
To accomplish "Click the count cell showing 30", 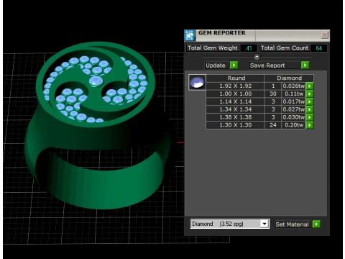I will click(x=273, y=94).
